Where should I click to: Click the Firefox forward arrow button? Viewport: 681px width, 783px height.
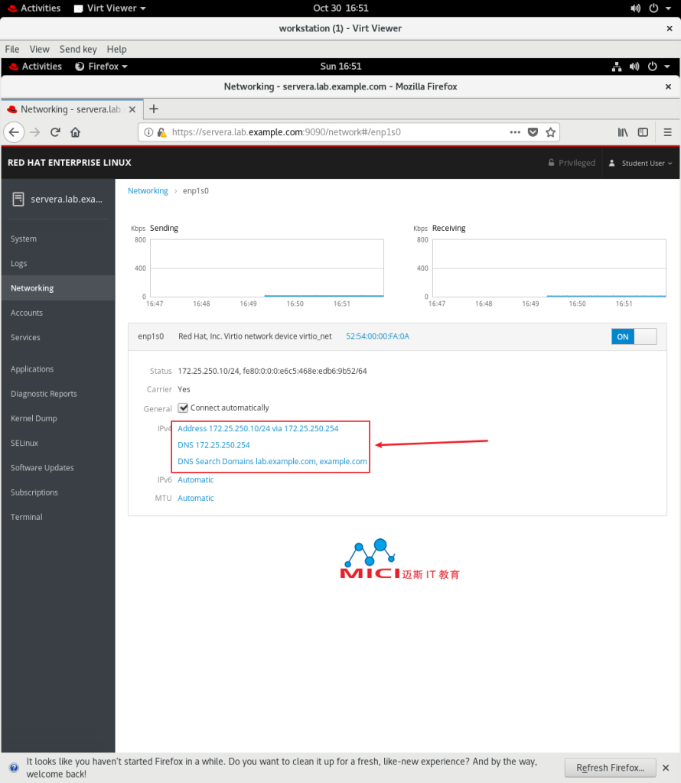[x=34, y=132]
